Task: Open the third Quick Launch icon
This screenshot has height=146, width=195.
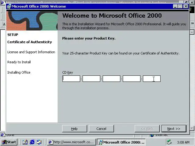Action: click(x=39, y=142)
